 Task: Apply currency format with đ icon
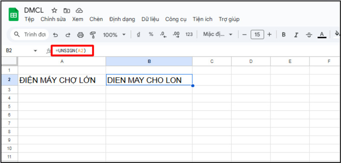pos(138,35)
